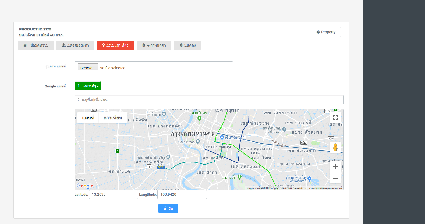Click the Longtitude input field

pos(182,194)
